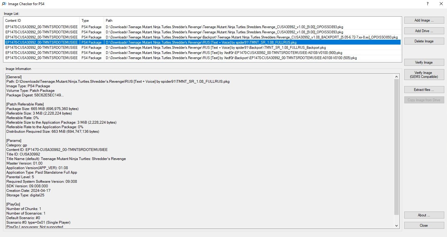Click the Title Name (default) line

point(66,159)
